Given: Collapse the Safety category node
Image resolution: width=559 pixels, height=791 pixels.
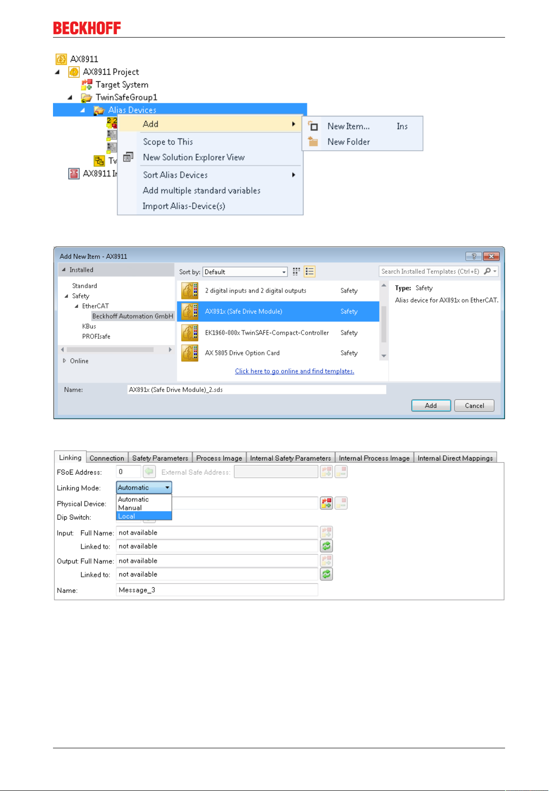Looking at the screenshot, I should point(66,296).
